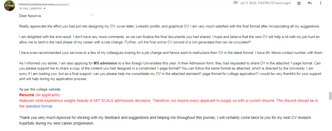Open the three-dot More options menu

tap(320, 3)
